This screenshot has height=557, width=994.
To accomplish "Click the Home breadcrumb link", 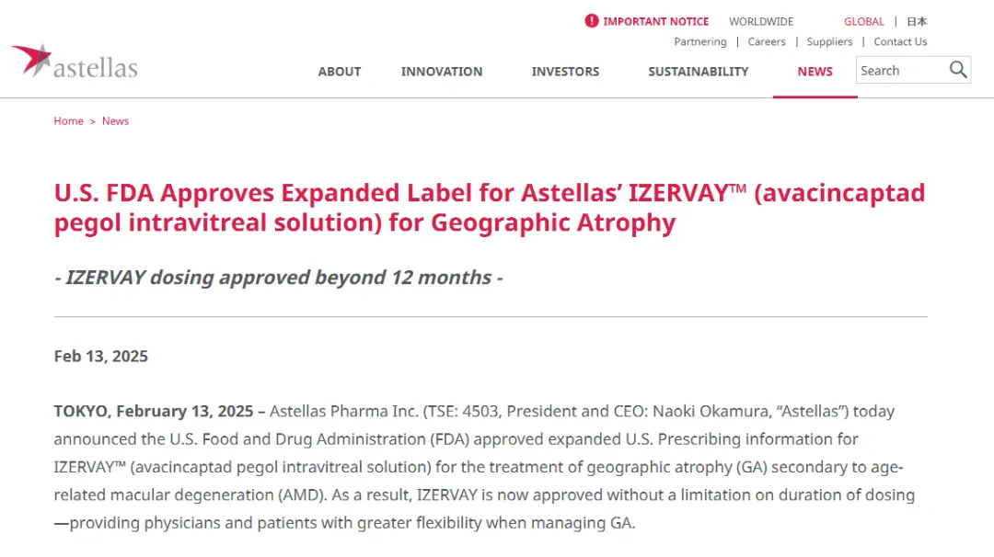I will point(68,121).
